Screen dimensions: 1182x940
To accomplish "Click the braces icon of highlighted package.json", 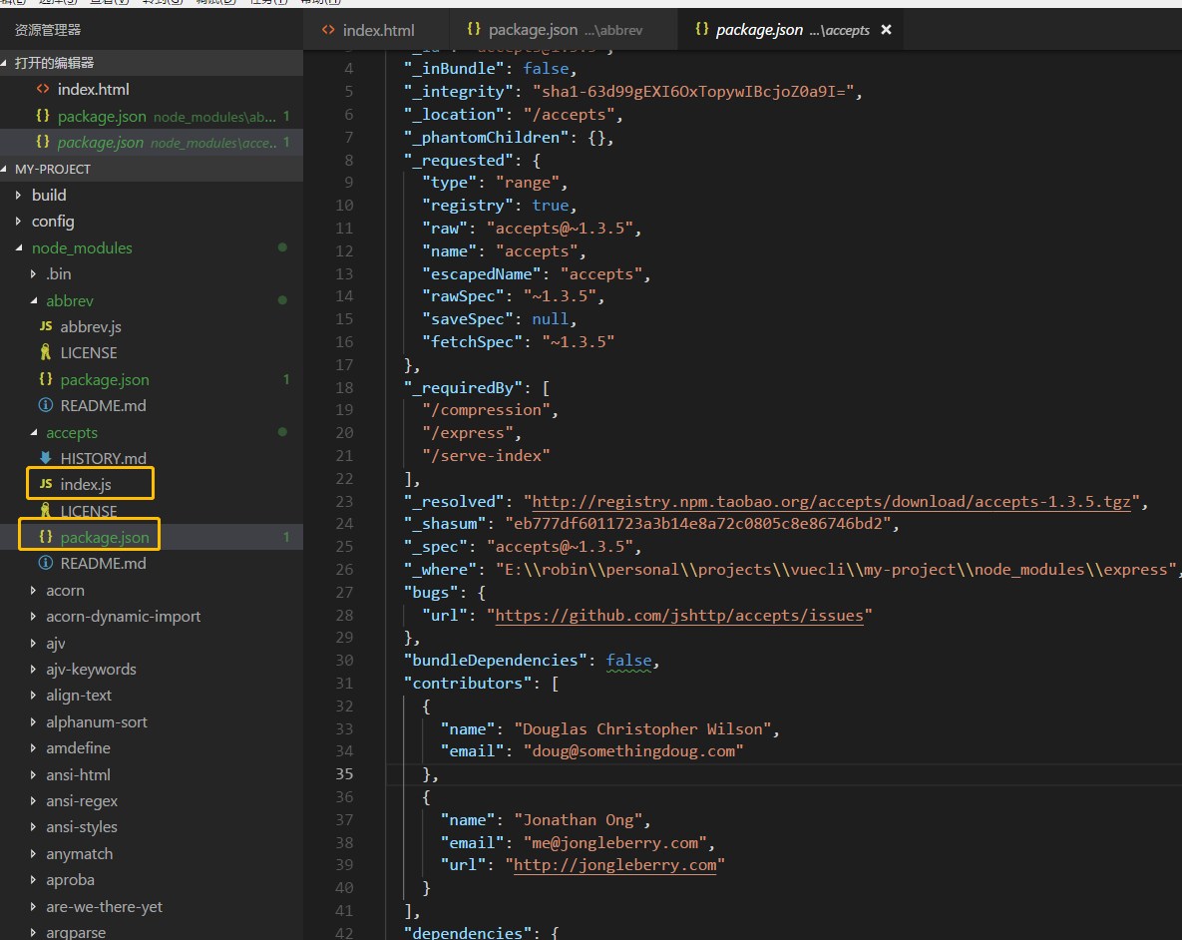I will tap(46, 538).
